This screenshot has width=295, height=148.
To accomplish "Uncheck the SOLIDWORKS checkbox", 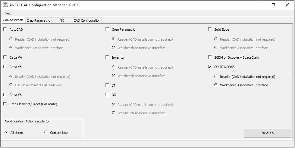I will coord(210,67).
